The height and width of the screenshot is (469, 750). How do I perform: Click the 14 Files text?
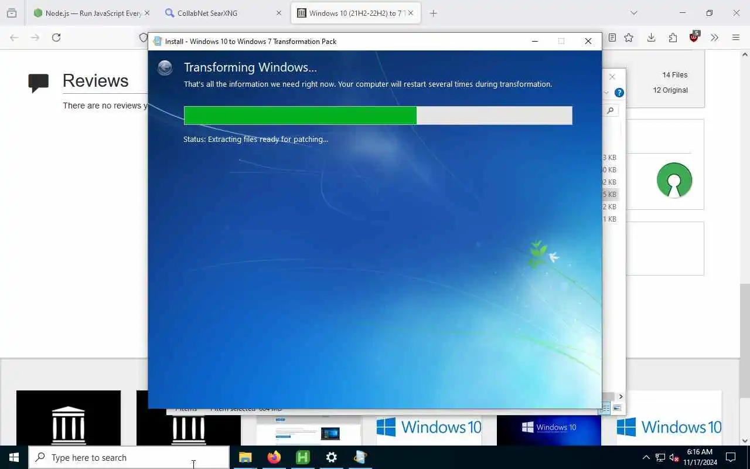675,75
